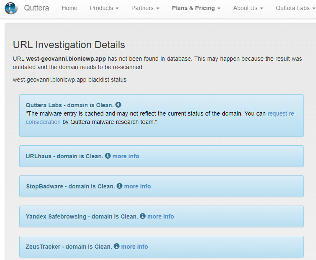Open the Quttera Labs navigation menu
Image resolution: width=316 pixels, height=260 pixels.
click(295, 8)
